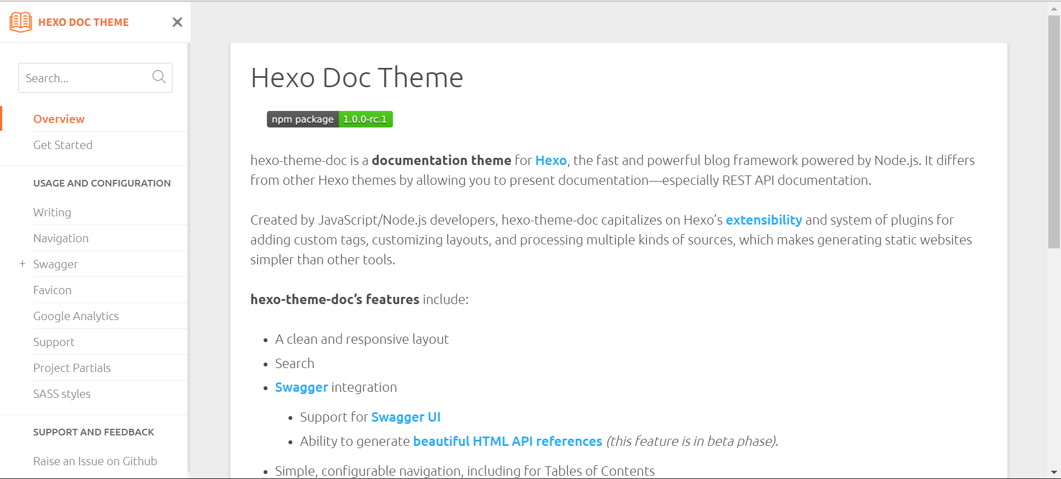The height and width of the screenshot is (479, 1061).
Task: Open the SASS styles page
Action: pos(61,394)
